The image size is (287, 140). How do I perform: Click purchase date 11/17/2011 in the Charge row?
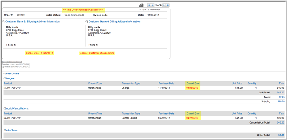click(x=164, y=88)
